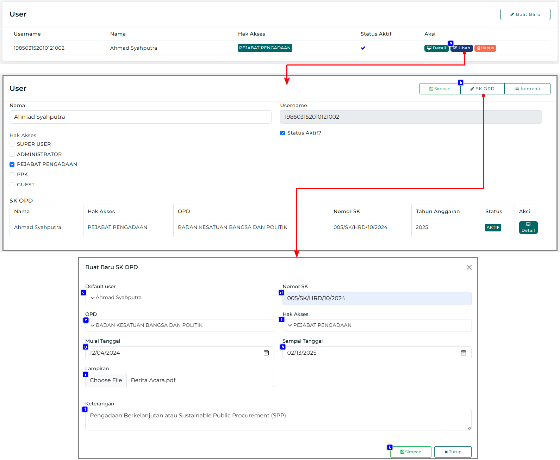Image resolution: width=560 pixels, height=460 pixels.
Task: Open calendar picker for Mulai Tanggal
Action: pos(266,353)
